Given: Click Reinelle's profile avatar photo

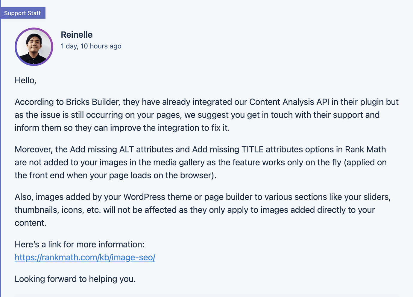Looking at the screenshot, I should (x=34, y=47).
